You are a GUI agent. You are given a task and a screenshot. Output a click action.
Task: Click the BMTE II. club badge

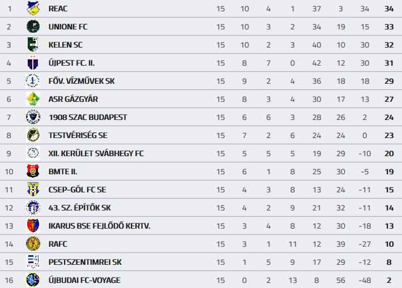pyautogui.click(x=33, y=171)
